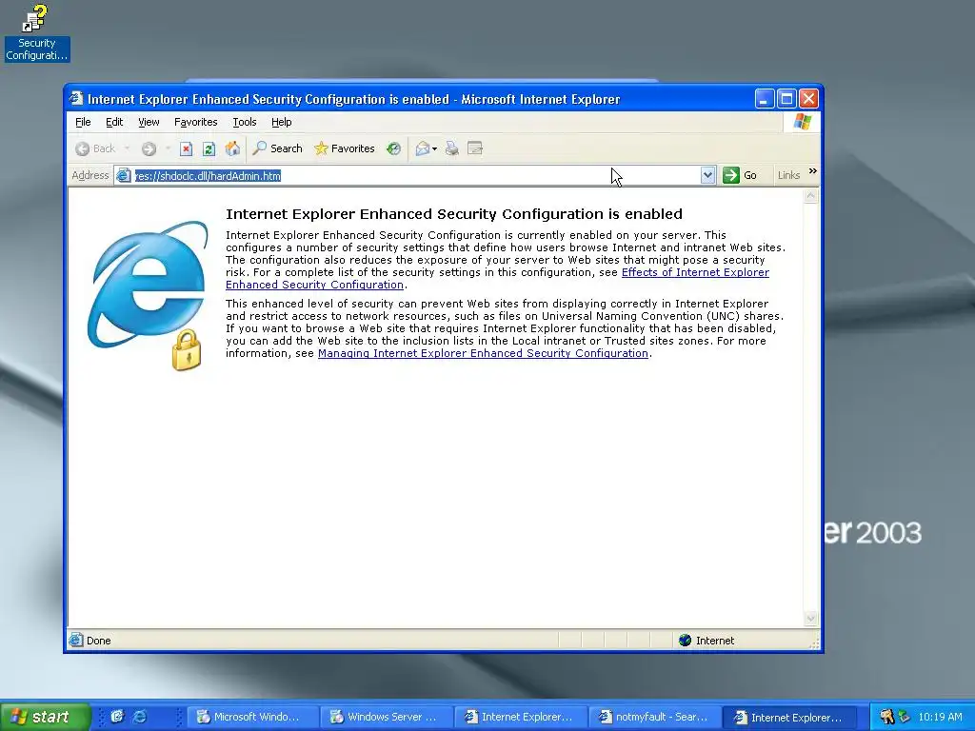Click the Stop loading icon
This screenshot has height=731, width=975.
tap(186, 148)
